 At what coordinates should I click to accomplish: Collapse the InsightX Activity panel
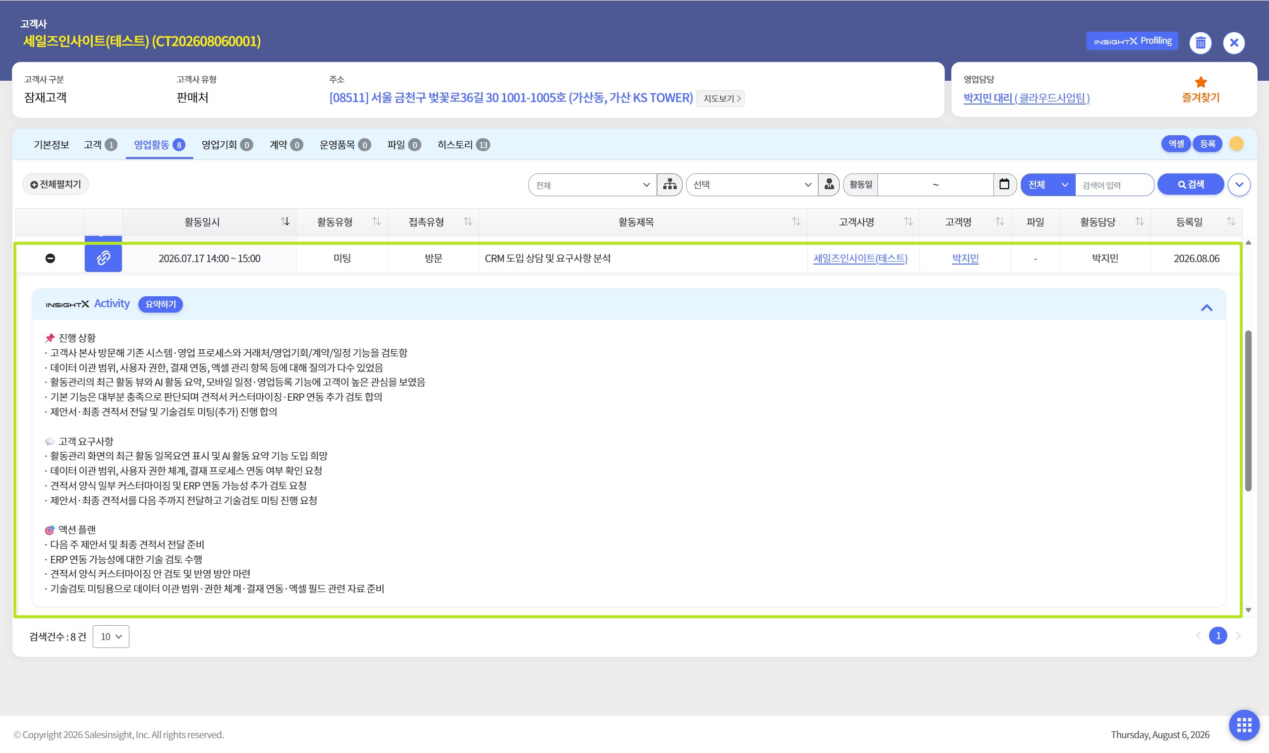point(1206,308)
